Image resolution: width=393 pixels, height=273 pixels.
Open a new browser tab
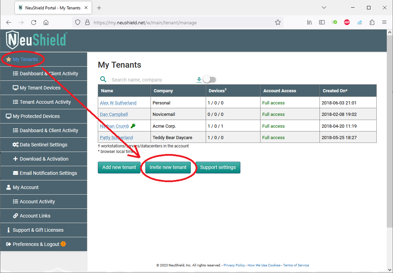coord(99,8)
